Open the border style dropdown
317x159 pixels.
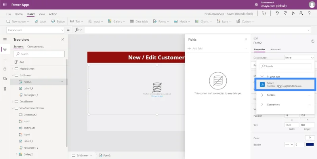coord(289,144)
